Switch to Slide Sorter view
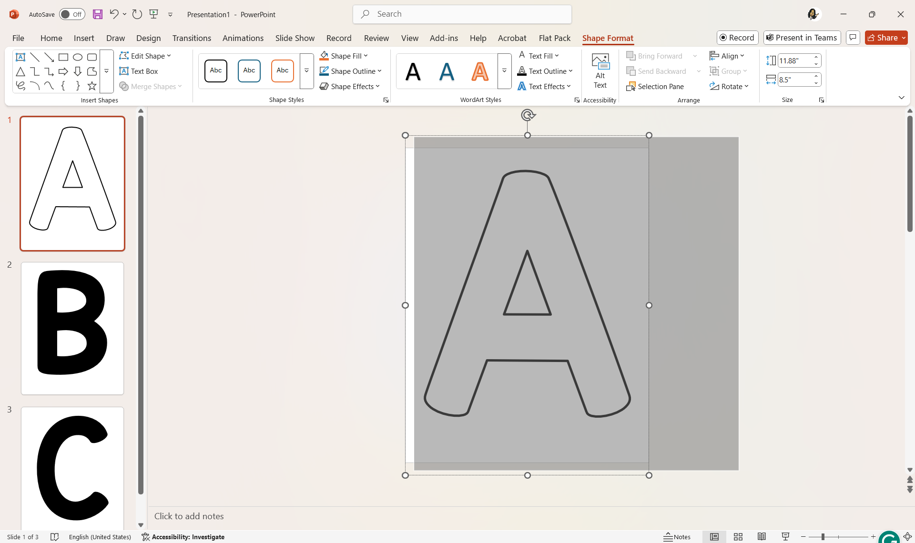Image resolution: width=915 pixels, height=543 pixels. pyautogui.click(x=738, y=536)
